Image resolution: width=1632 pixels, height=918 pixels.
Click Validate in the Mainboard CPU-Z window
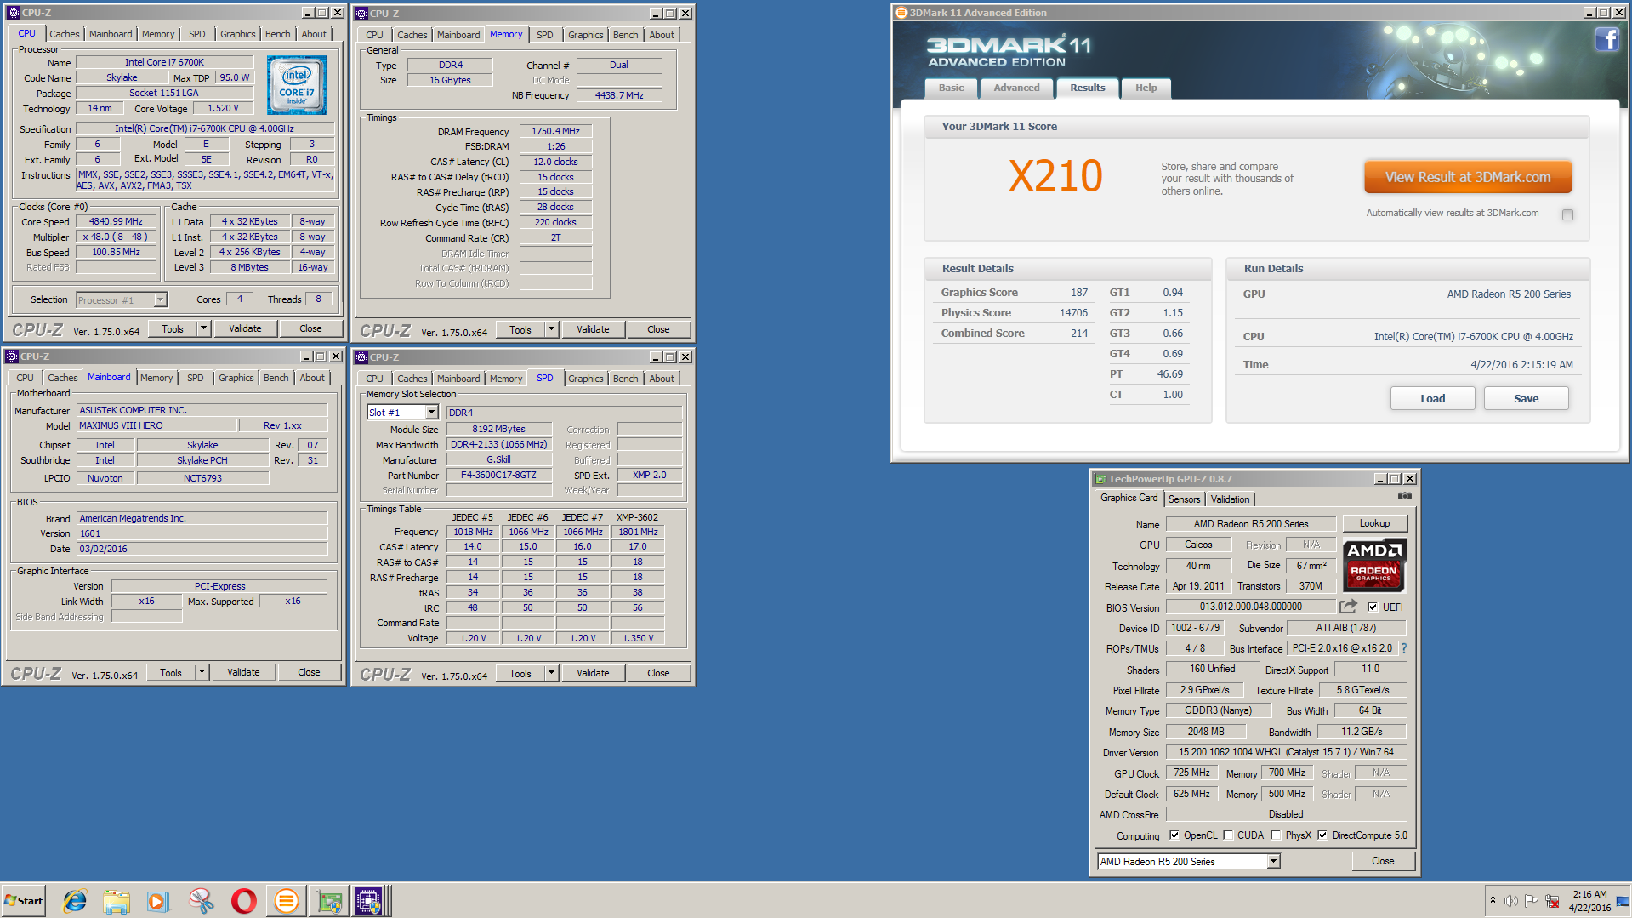point(243,672)
